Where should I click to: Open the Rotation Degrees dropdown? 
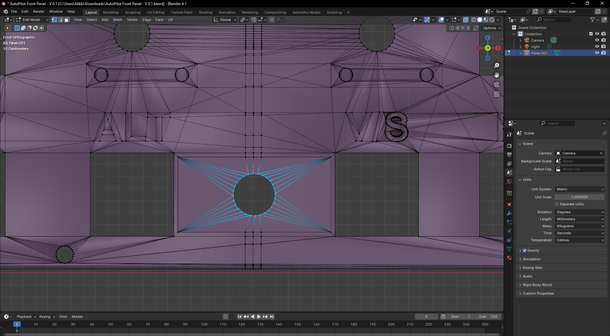point(579,212)
